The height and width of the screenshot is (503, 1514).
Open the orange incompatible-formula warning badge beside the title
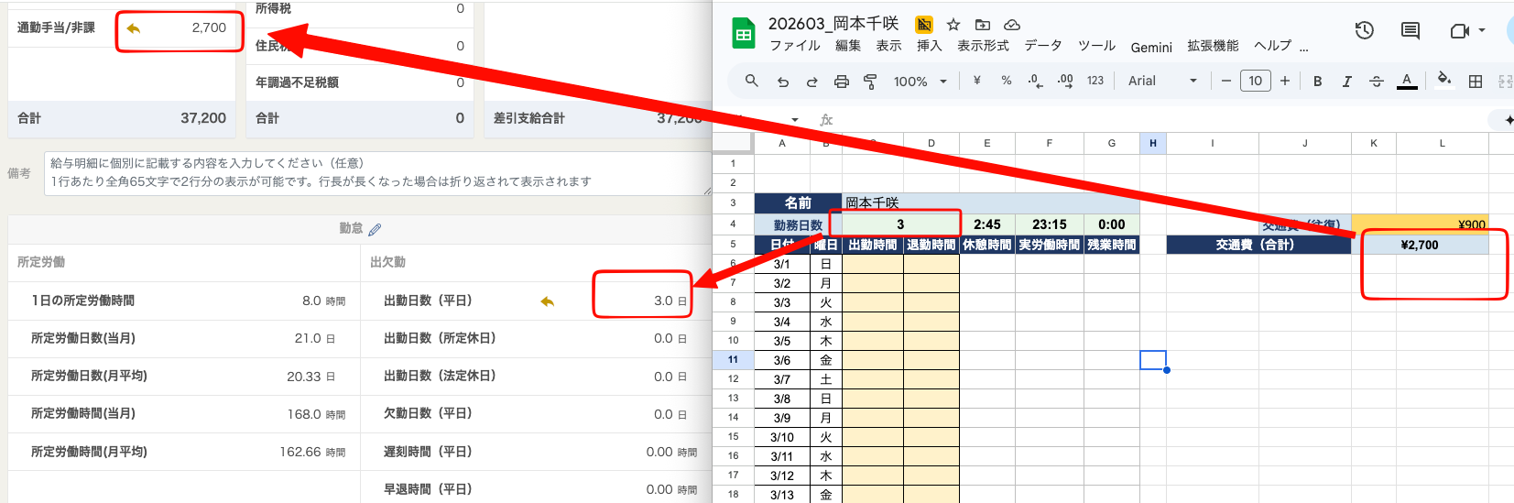coord(924,25)
